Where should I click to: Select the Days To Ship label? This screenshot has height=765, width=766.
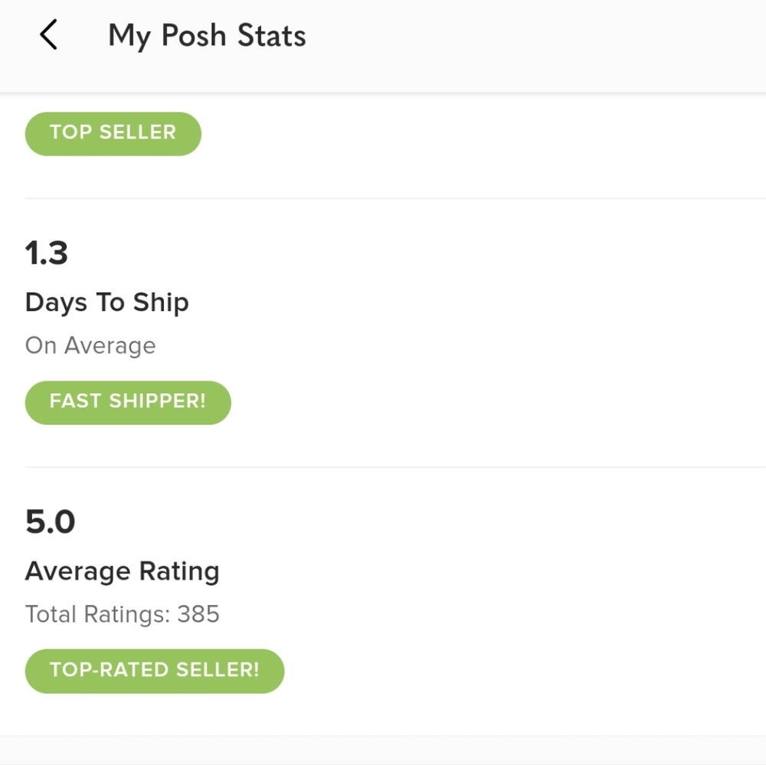point(106,302)
